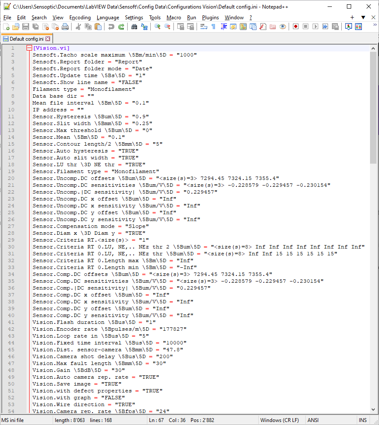Select the Default config.ini tab
379x425 pixels.
pos(26,39)
